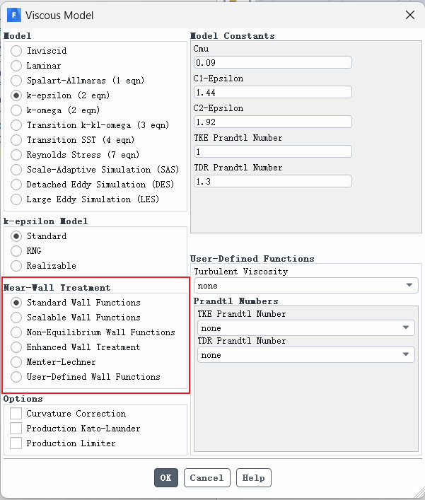Open Help for Viscous Model

tap(253, 477)
